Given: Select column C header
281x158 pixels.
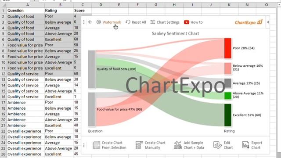Looking at the screenshot, I should 83,5.
